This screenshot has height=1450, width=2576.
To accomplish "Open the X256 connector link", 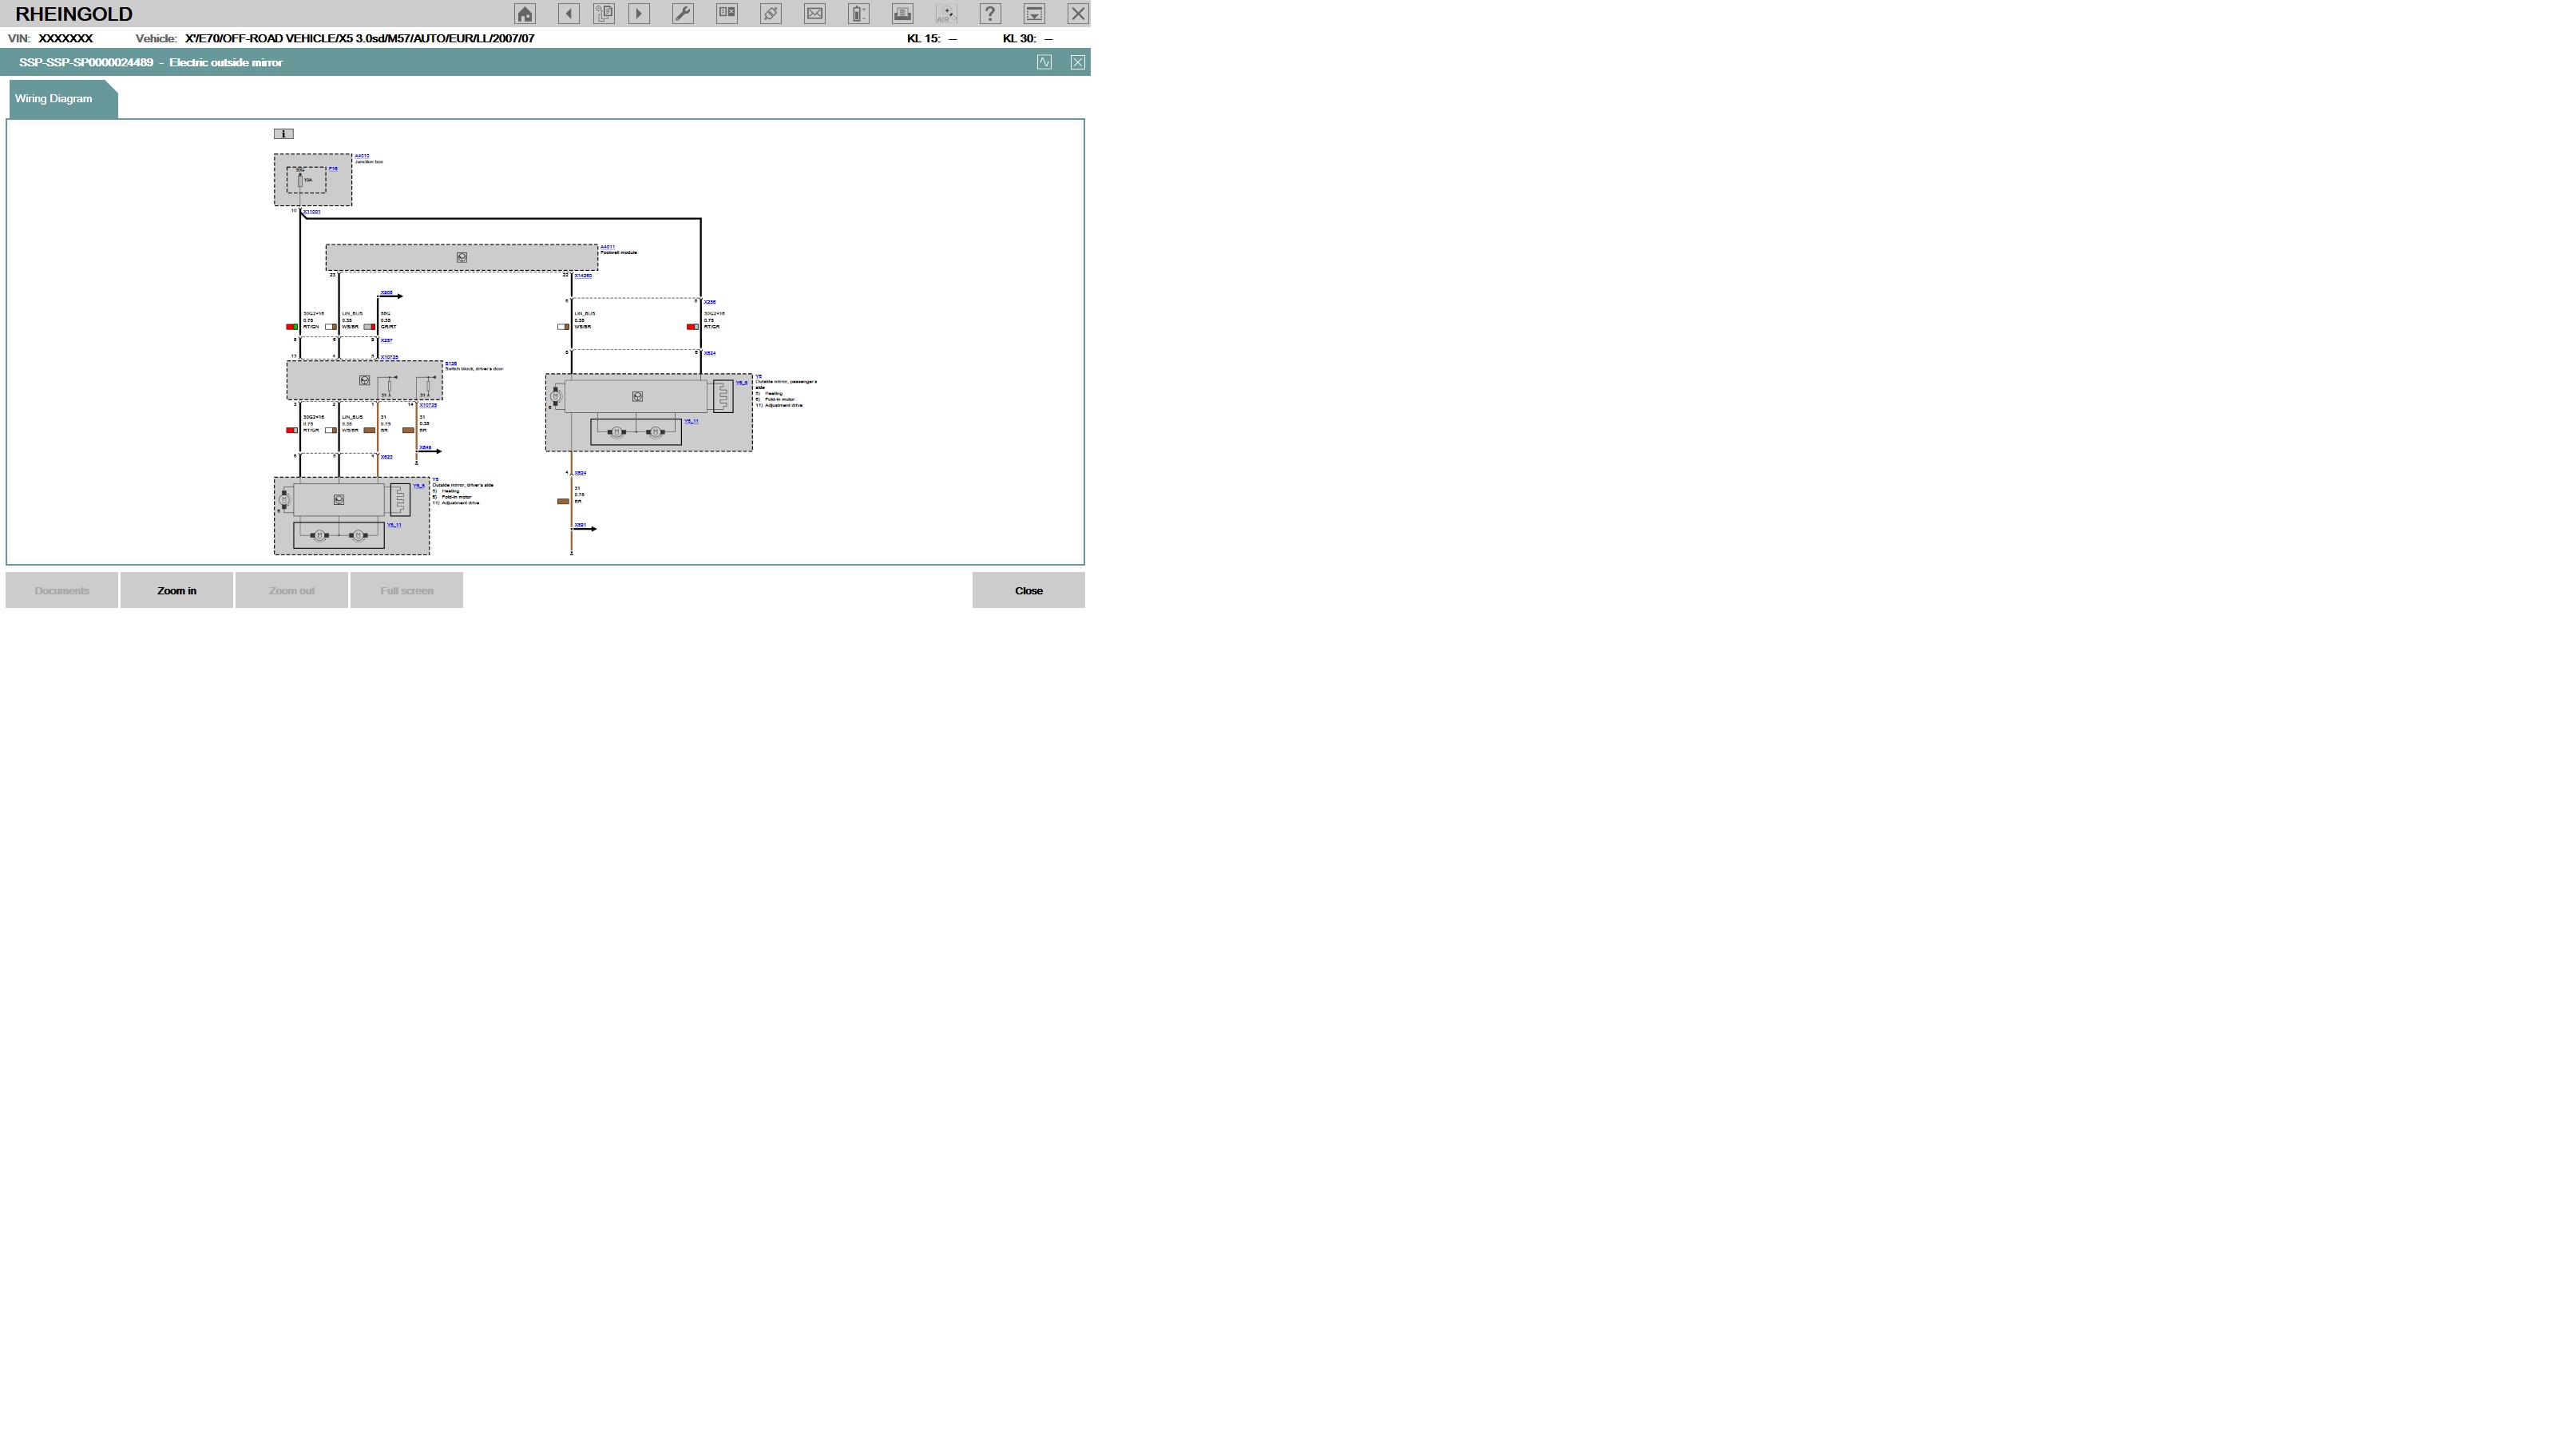I will click(710, 302).
